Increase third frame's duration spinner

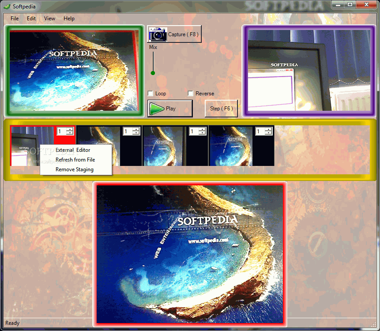coord(203,129)
